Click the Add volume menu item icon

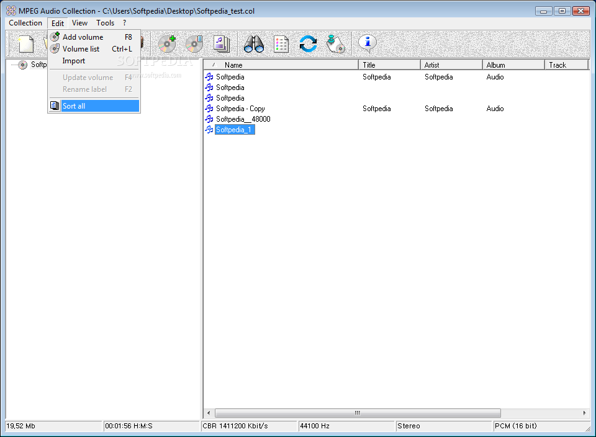pos(55,37)
